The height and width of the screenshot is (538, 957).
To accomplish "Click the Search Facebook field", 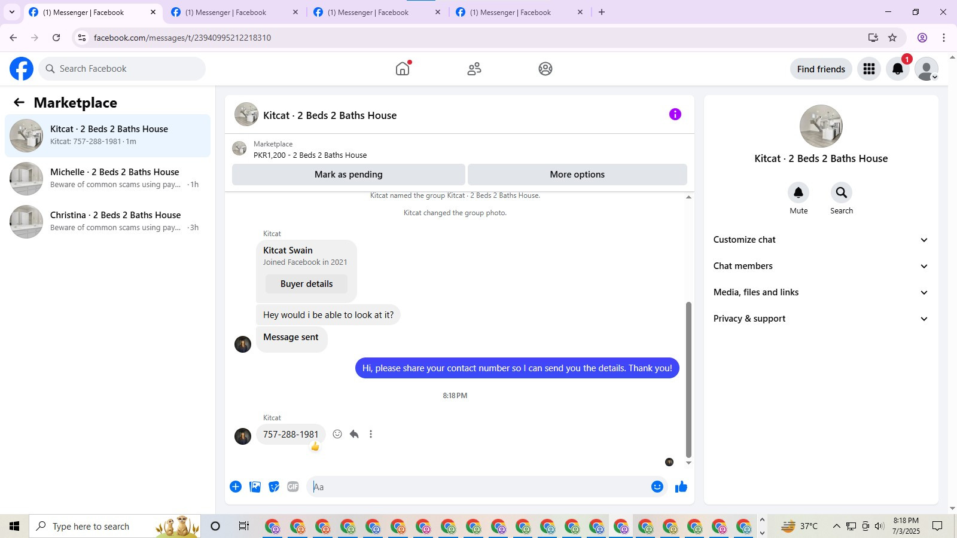I will pyautogui.click(x=122, y=69).
